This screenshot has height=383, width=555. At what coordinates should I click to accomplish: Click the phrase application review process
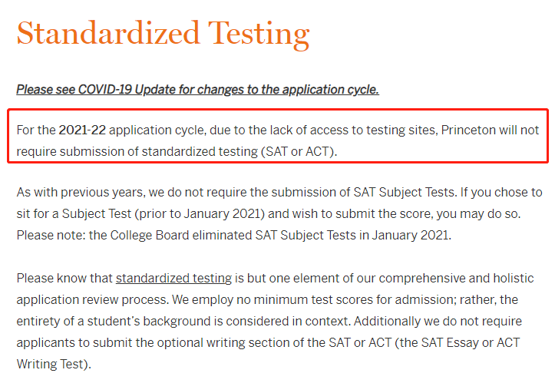coord(92,300)
